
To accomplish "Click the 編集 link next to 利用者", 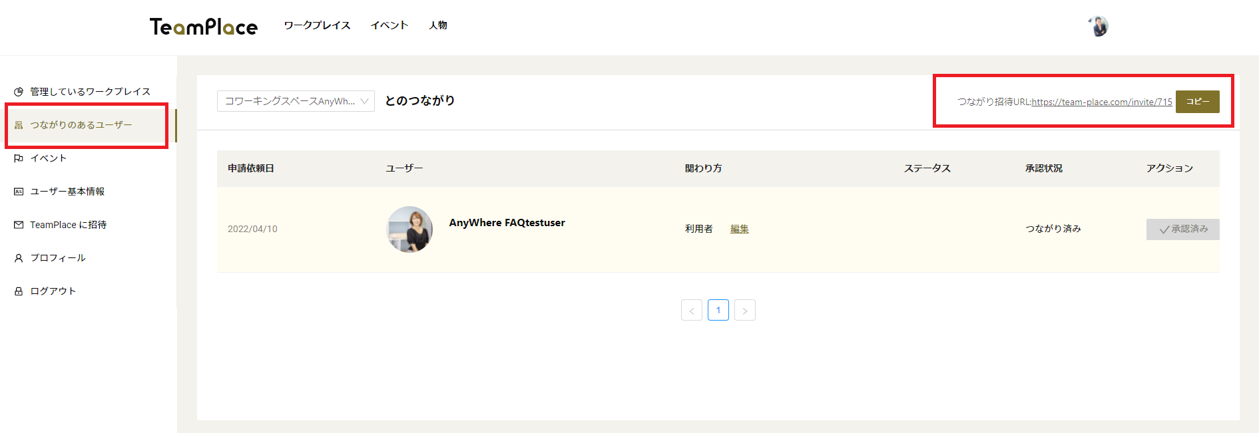I will coord(739,229).
